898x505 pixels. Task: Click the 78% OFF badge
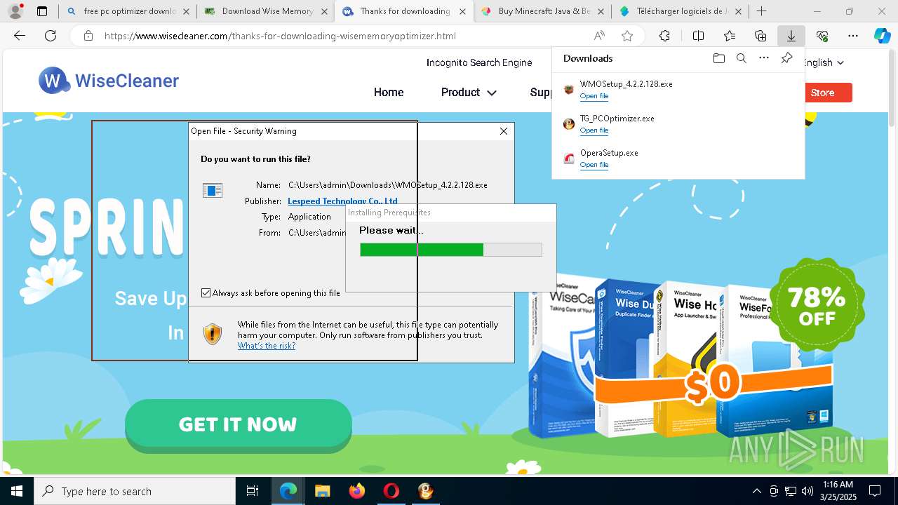click(x=817, y=307)
